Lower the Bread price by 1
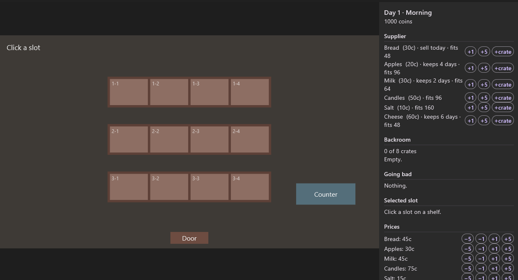Screen dimensions: 518x280 click(481, 239)
